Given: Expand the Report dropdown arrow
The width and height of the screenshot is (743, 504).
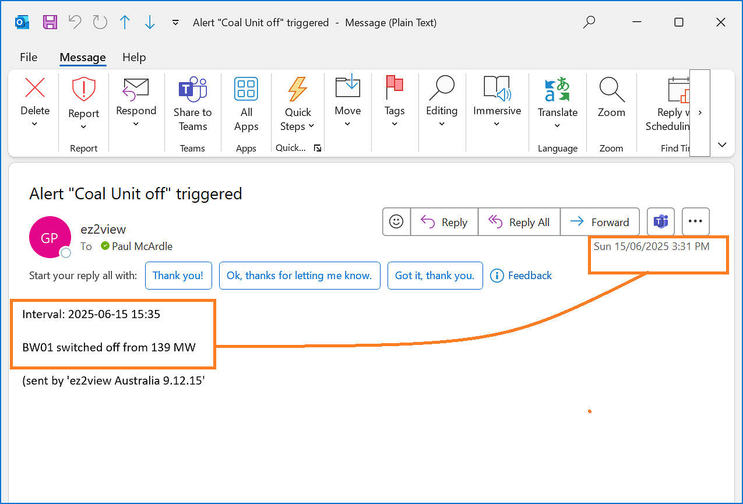Looking at the screenshot, I should point(83,126).
